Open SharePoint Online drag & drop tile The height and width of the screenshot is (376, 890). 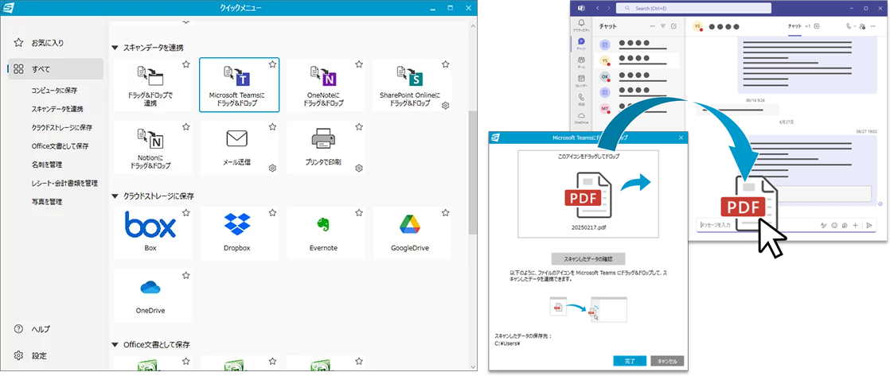click(412, 84)
